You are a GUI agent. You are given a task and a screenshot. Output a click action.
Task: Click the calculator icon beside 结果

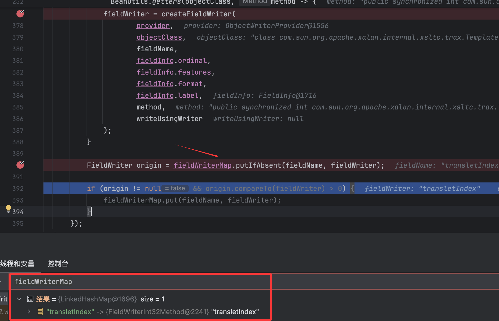(30, 299)
